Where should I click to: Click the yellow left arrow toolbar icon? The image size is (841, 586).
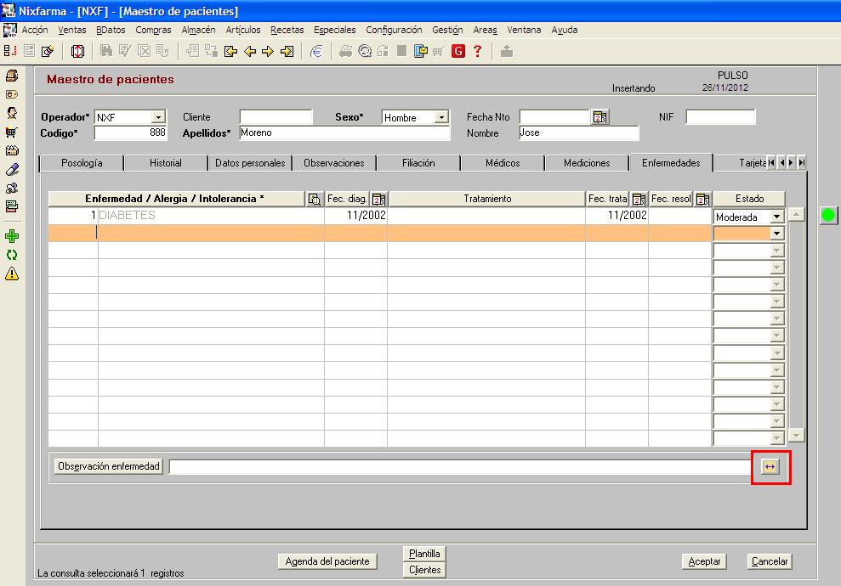pos(250,52)
